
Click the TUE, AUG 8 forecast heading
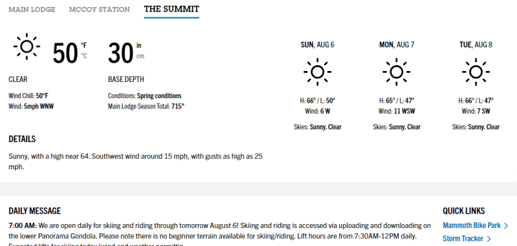pyautogui.click(x=476, y=45)
